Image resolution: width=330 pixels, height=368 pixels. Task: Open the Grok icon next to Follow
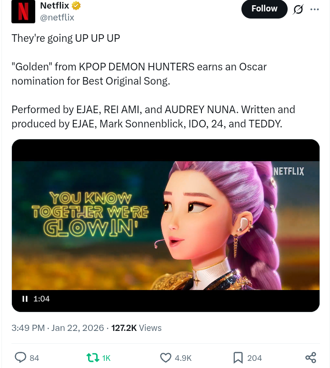pos(299,9)
